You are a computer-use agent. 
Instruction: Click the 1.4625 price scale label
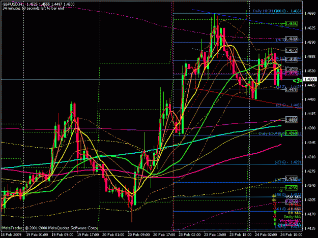coord(309,28)
